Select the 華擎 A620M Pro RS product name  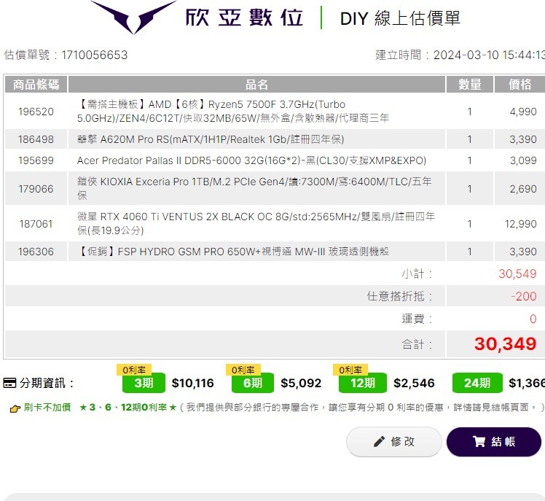pos(211,139)
